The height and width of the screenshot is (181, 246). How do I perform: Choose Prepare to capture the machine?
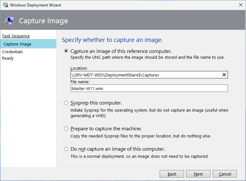pyautogui.click(x=66, y=129)
